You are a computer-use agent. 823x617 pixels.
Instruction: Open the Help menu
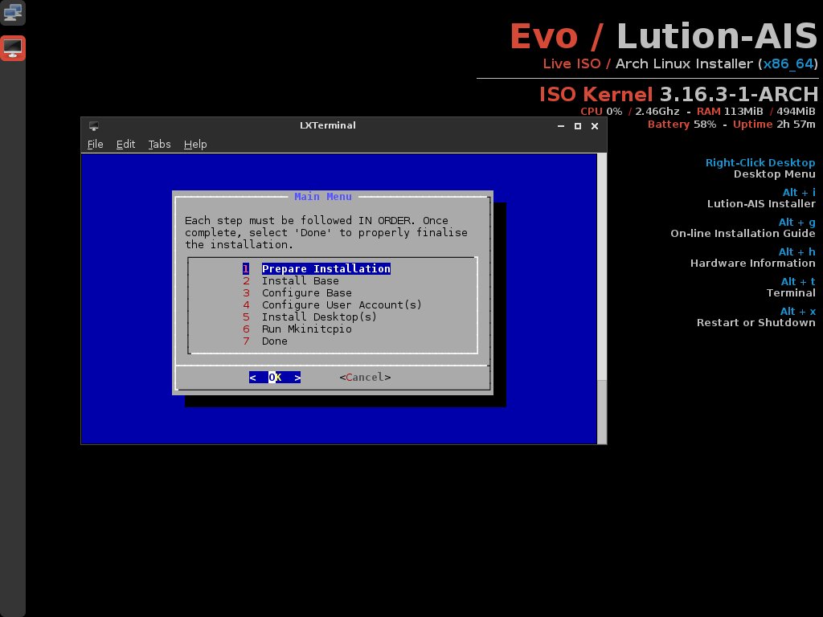click(x=195, y=145)
